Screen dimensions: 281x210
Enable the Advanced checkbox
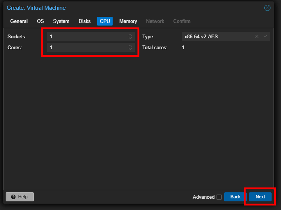pyautogui.click(x=219, y=197)
